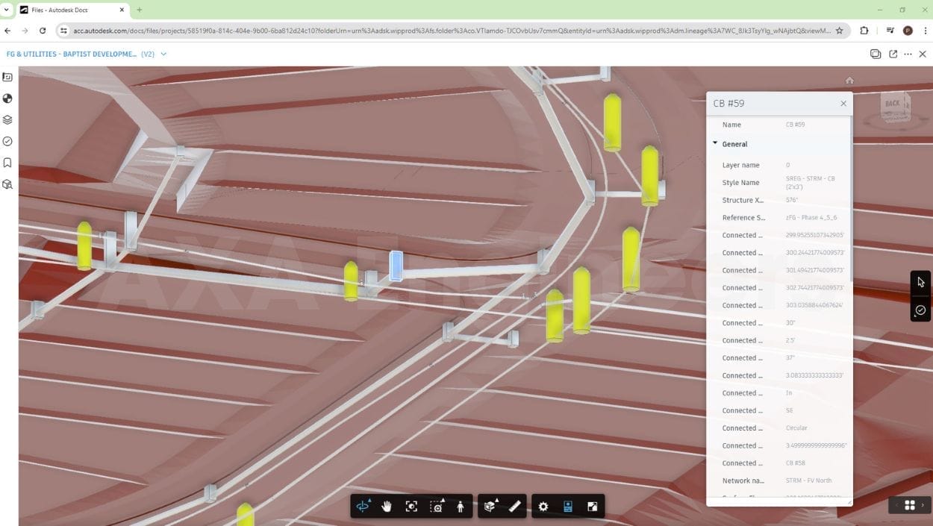Select the Zoom window tool
The width and height of the screenshot is (933, 526).
(x=437, y=507)
